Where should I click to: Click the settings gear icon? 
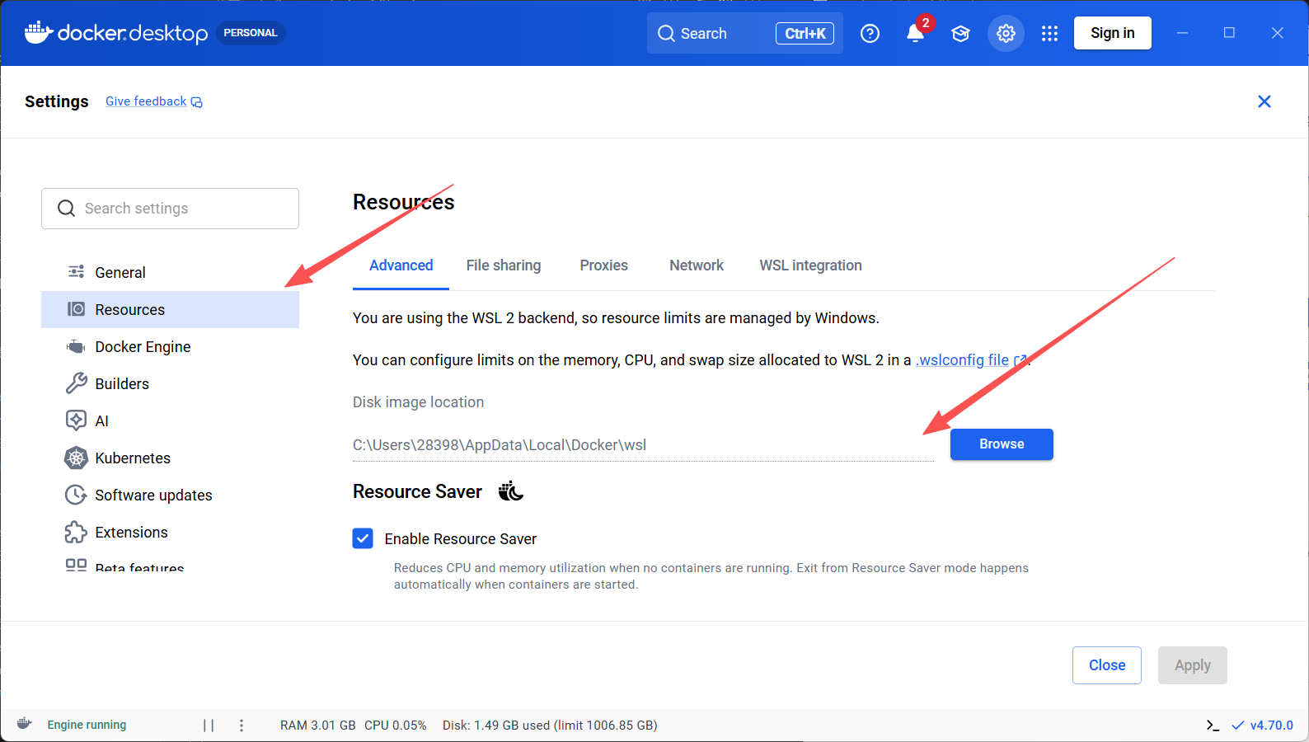pos(1006,33)
